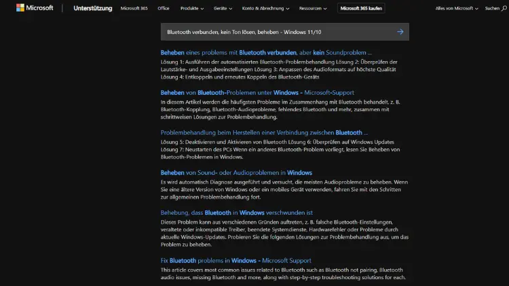Open the Alles von Microsoft dropdown

457,8
